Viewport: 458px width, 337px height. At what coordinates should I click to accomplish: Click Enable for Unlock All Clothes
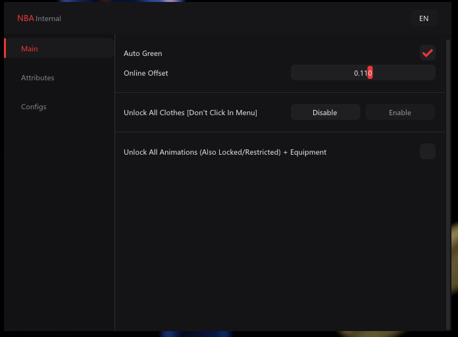[x=400, y=113]
